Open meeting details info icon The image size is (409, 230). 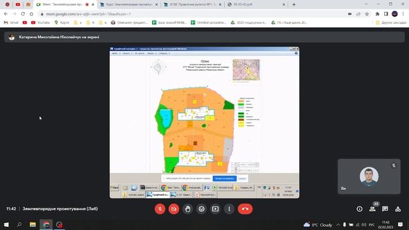click(359, 209)
